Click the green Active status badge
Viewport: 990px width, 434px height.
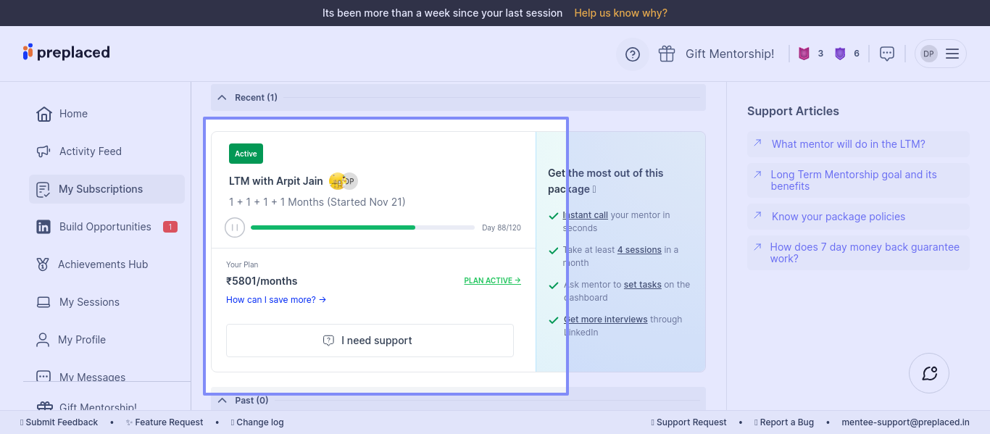pyautogui.click(x=246, y=154)
